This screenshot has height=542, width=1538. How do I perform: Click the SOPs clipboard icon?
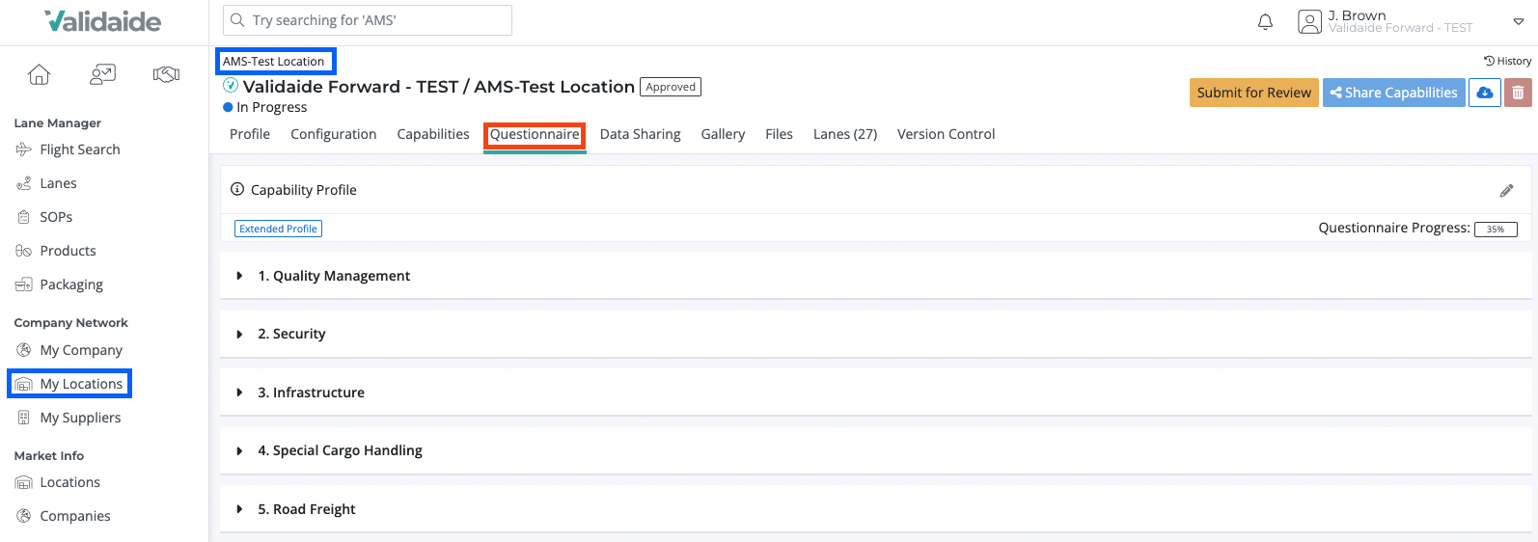click(24, 217)
